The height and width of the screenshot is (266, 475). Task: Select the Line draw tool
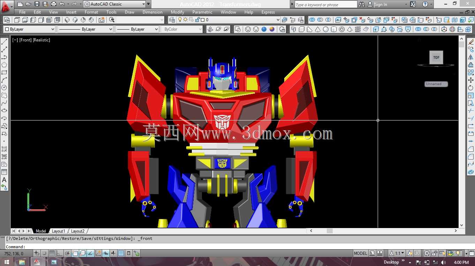pyautogui.click(x=4, y=42)
